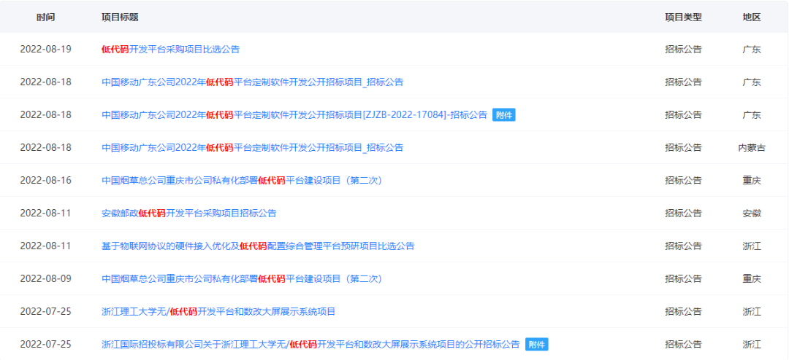
Task: Open 2022-08-09 中国烟草总公司重庆市公司 project link
Action: (242, 278)
